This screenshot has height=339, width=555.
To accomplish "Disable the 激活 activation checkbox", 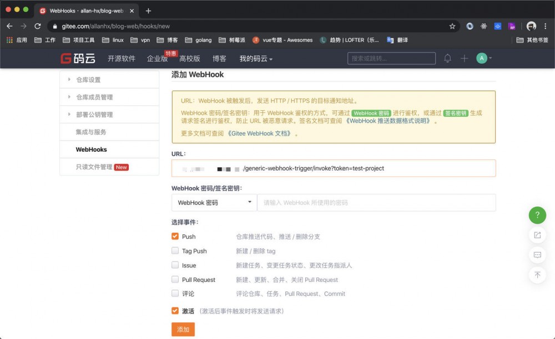I will (x=175, y=311).
